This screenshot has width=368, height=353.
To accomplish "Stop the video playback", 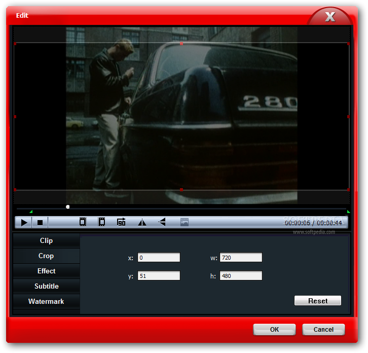I will point(40,223).
